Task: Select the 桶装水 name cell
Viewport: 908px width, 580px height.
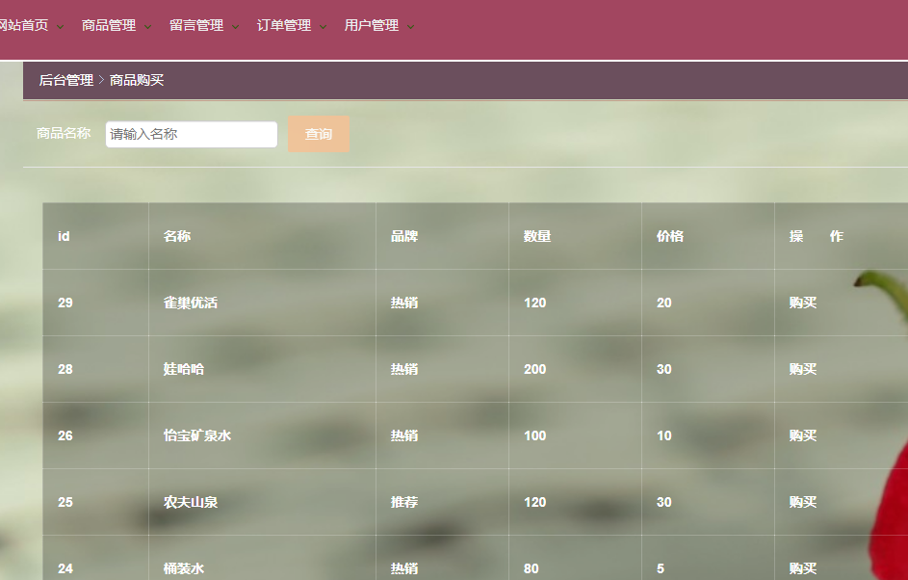Action: click(184, 568)
